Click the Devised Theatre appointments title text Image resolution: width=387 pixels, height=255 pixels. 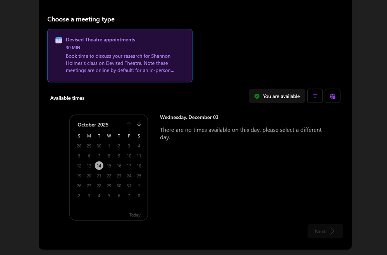[x=100, y=40]
